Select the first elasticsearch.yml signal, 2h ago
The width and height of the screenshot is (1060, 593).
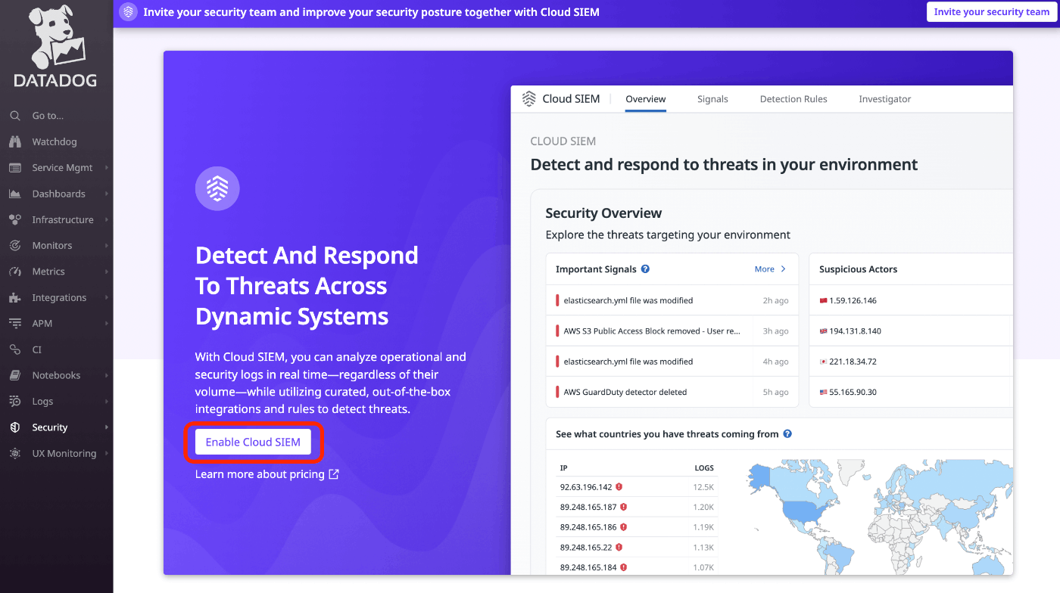[x=672, y=300]
